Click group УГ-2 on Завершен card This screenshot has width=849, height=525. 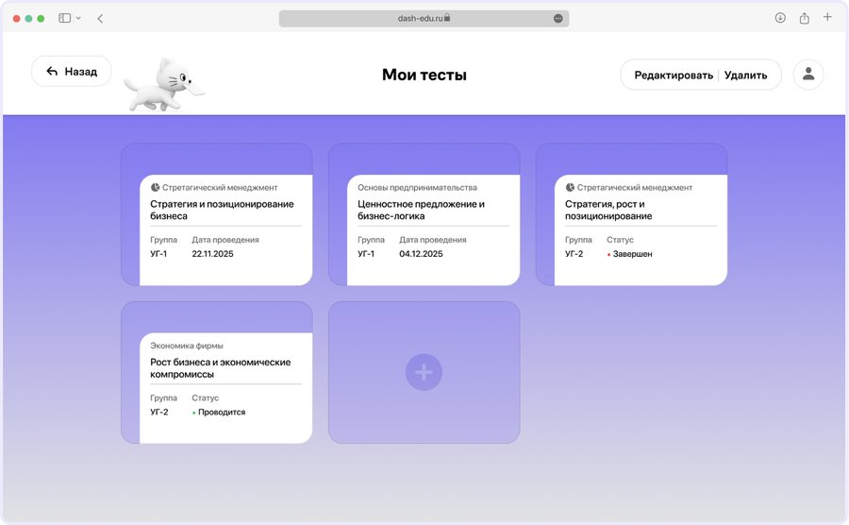point(574,254)
